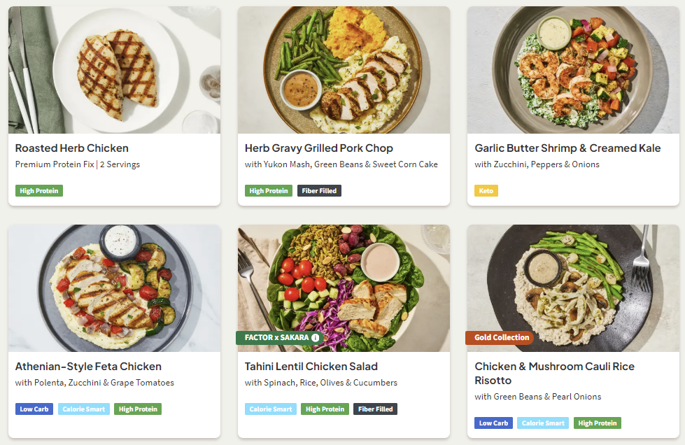Select the Garlic Butter Shrimp & Creamed Kale title
Viewport: 685px width, 445px height.
[x=567, y=148]
